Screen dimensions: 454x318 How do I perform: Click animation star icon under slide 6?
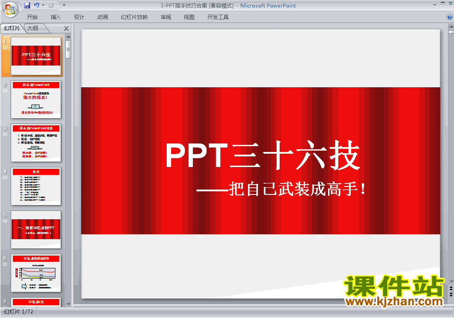(5, 264)
